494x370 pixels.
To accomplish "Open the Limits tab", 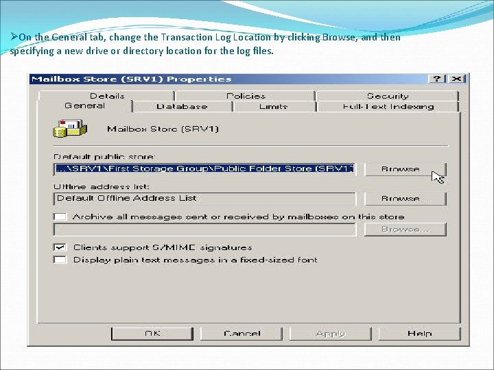I will pyautogui.click(x=274, y=106).
